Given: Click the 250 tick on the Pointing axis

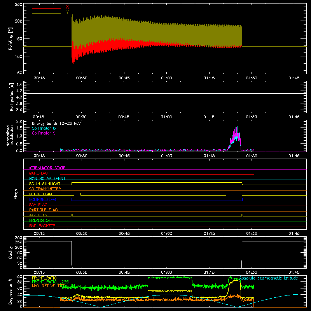Looking at the screenshot, I should 19,4.
